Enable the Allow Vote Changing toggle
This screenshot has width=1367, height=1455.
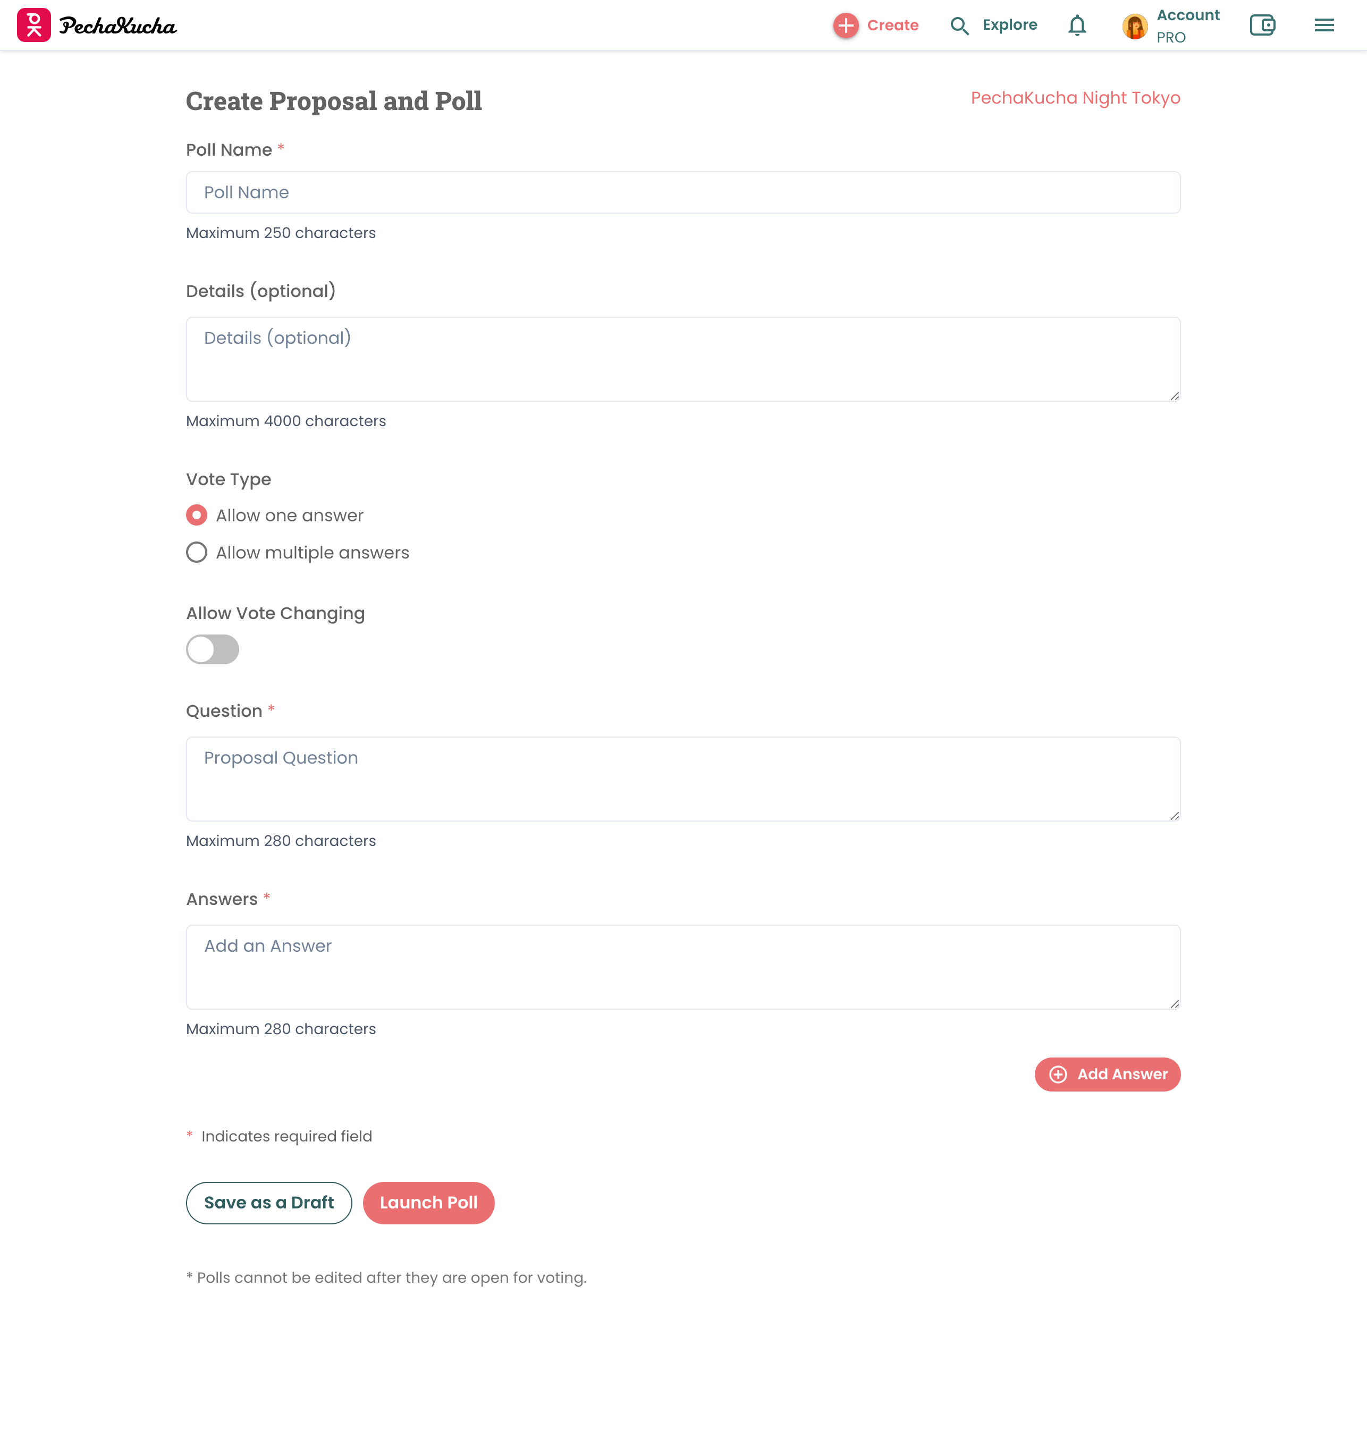tap(213, 649)
